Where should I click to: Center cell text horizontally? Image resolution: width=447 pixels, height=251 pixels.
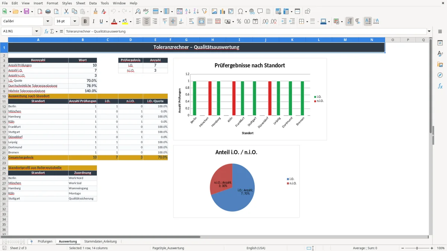[146, 22]
